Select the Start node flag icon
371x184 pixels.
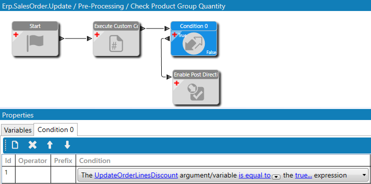coord(35,43)
